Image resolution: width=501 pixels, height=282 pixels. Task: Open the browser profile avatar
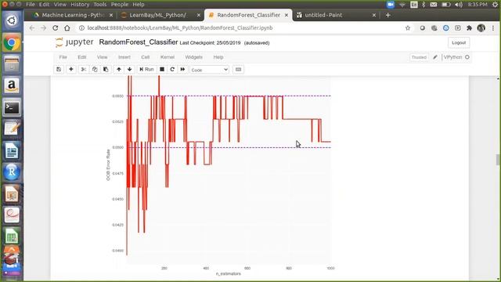tap(481, 28)
